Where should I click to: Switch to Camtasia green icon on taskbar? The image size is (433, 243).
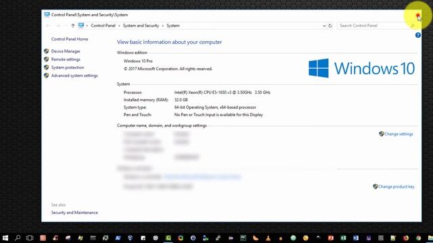(168, 238)
